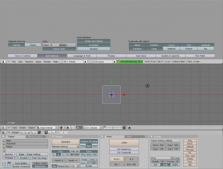Open the info window type selector icon

pyautogui.click(x=4, y=61)
